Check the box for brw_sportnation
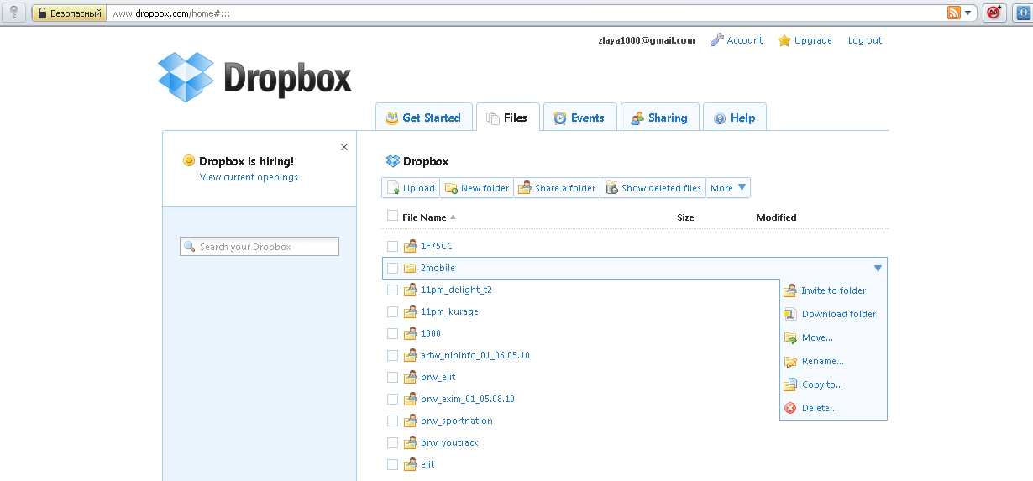Image resolution: width=1033 pixels, height=481 pixels. 392,421
